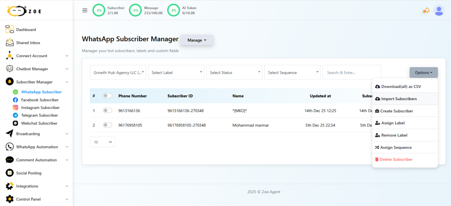Expand the Select Sequence dropdown
The image size is (451, 206).
tap(292, 72)
